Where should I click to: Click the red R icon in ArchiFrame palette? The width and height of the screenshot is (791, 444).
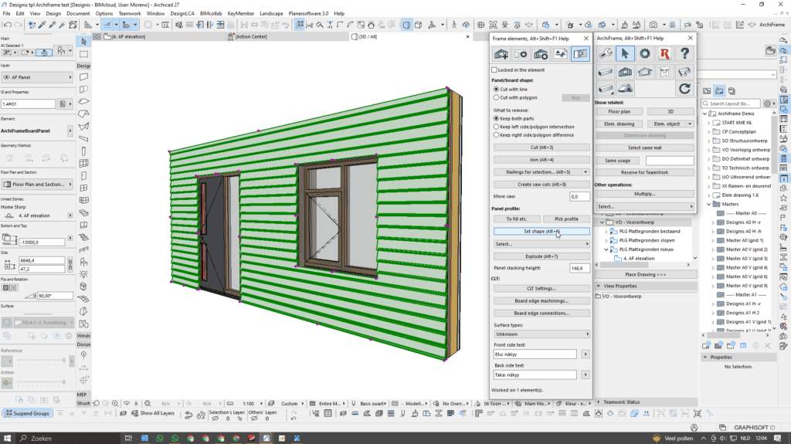click(x=664, y=53)
